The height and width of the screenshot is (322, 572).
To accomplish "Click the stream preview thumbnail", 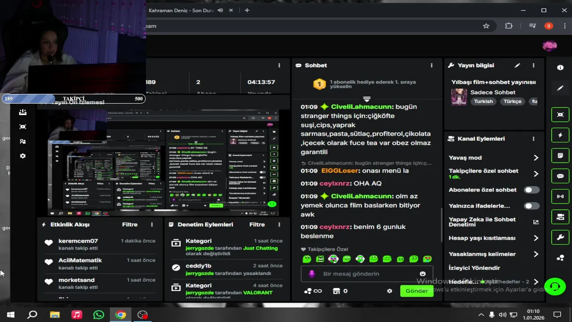I will 164,163.
